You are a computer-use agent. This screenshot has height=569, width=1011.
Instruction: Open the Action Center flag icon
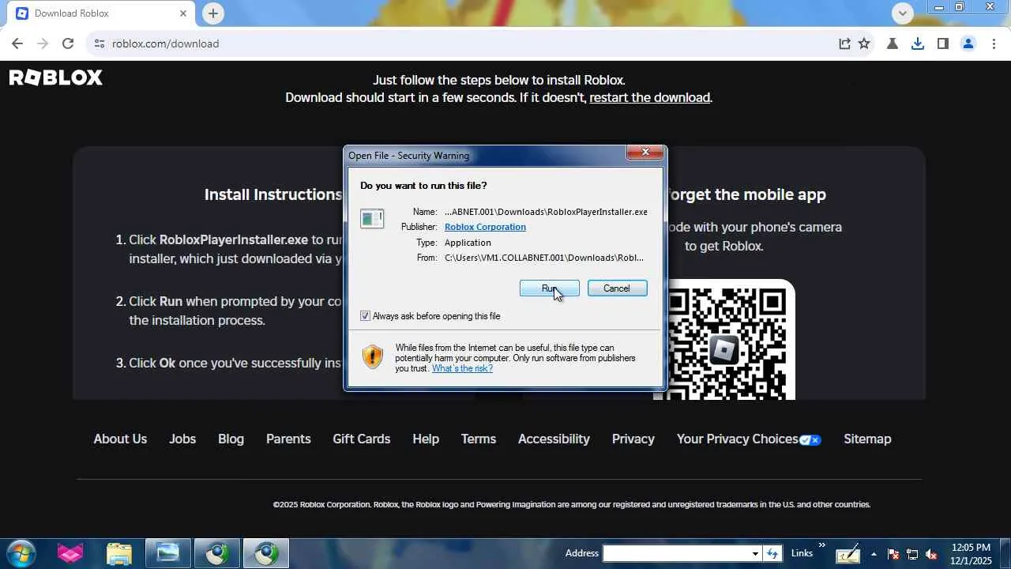coord(893,554)
